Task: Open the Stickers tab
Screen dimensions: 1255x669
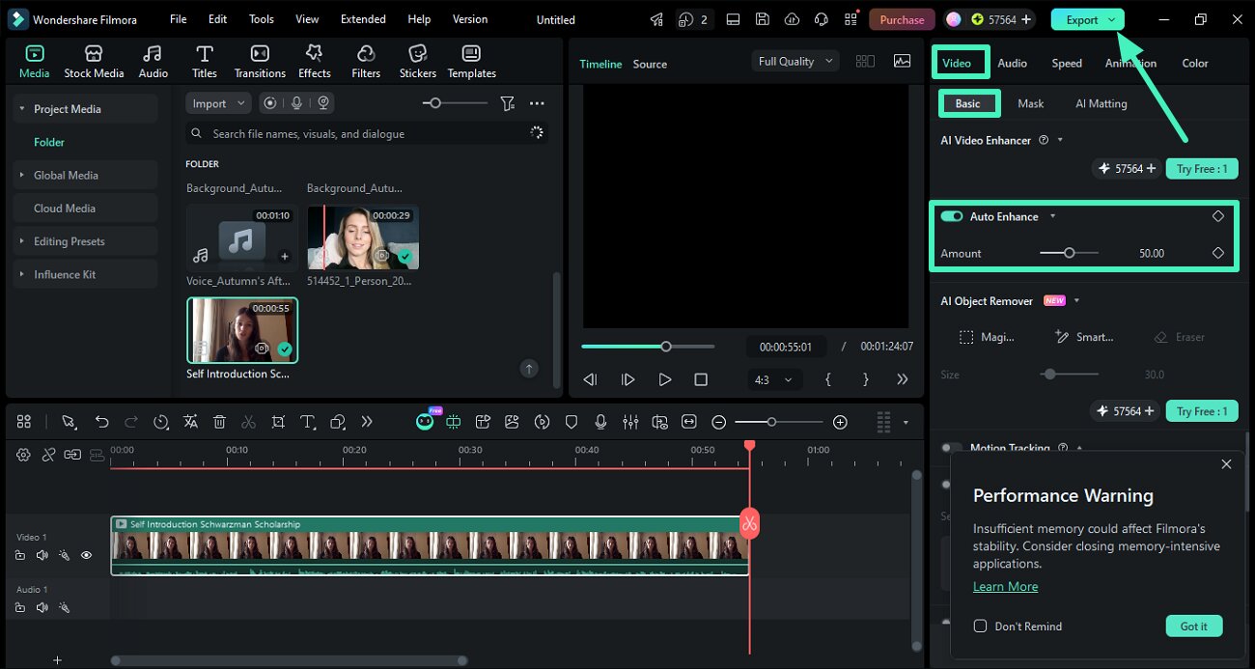Action: click(x=417, y=62)
